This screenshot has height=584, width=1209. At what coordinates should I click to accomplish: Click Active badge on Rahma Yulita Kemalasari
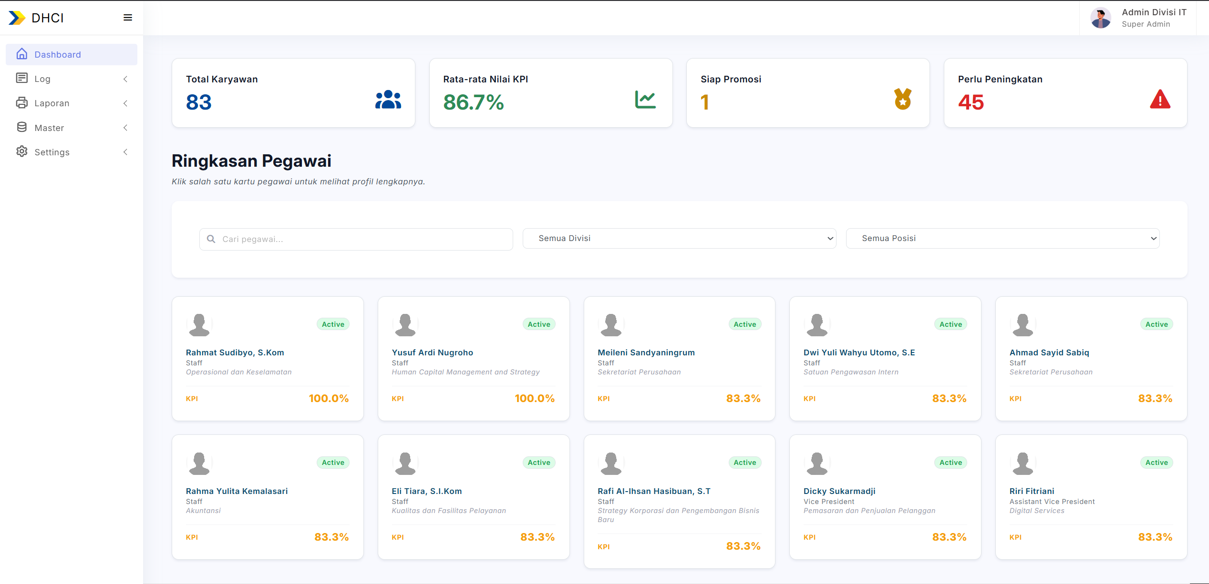[333, 463]
